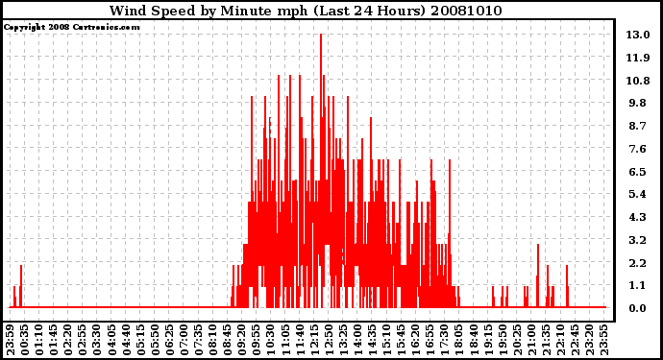Click the 3.2 y-axis label
This screenshot has height=360, width=663.
[x=638, y=240]
